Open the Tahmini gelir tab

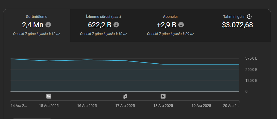coord(237,25)
